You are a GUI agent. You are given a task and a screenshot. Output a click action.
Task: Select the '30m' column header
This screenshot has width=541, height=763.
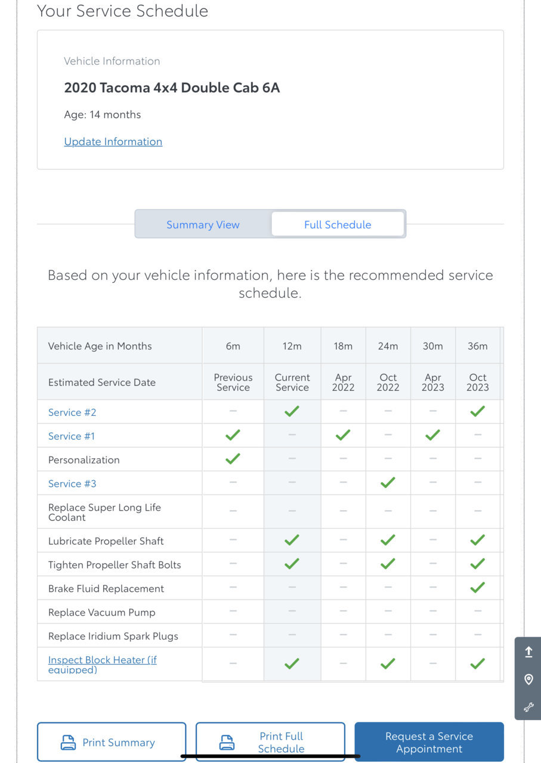433,346
